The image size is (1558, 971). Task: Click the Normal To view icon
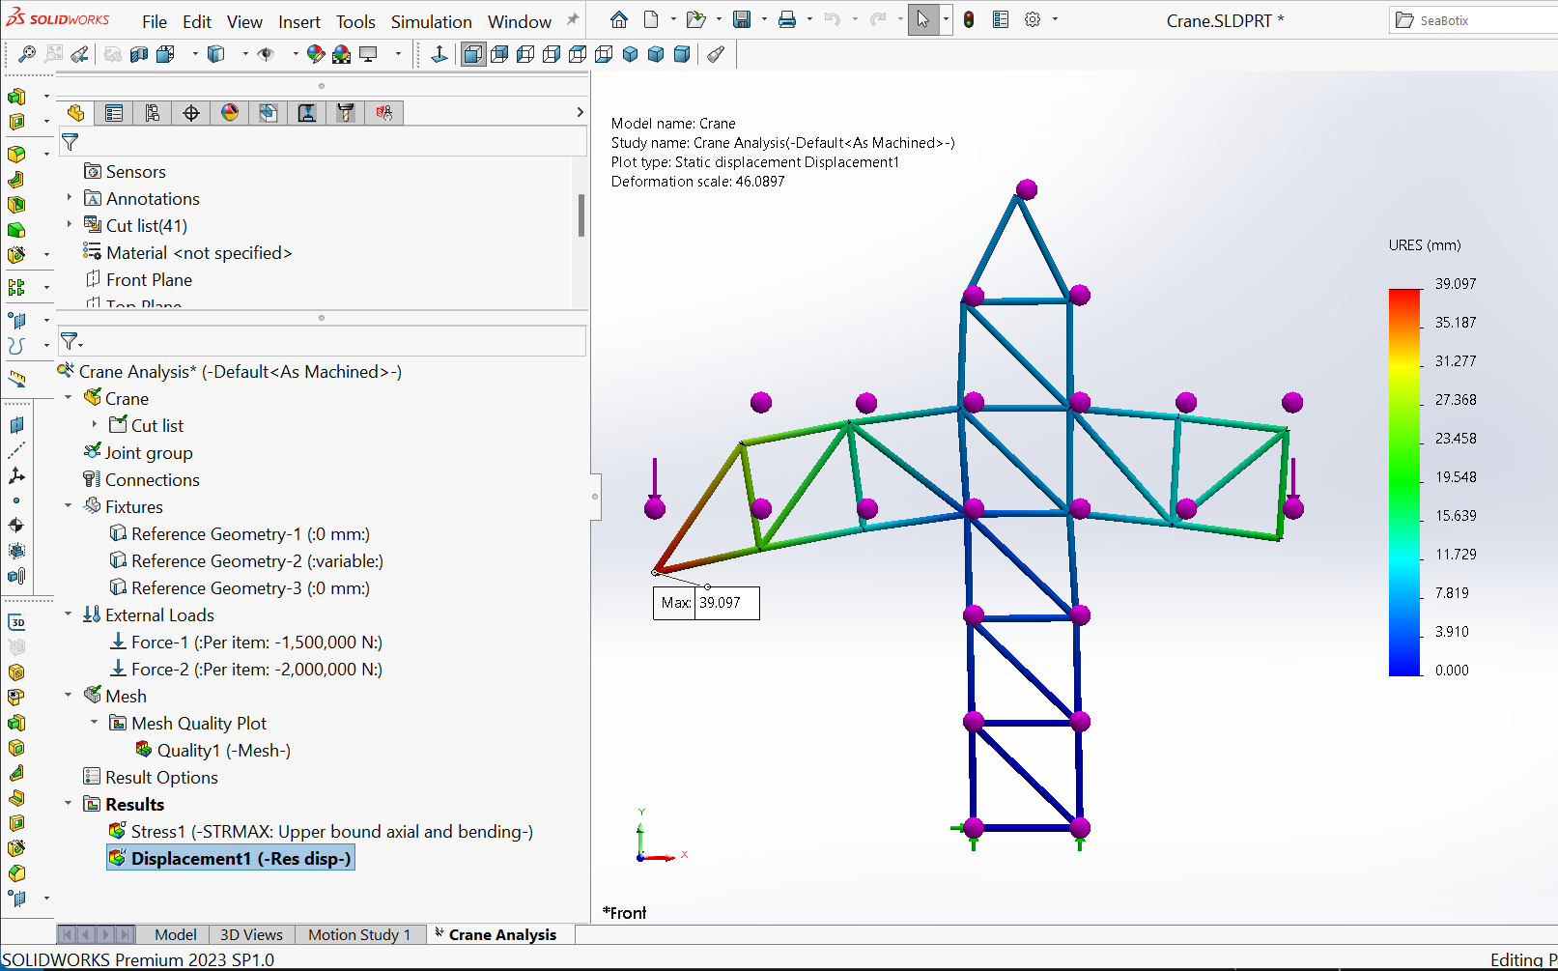[x=439, y=54]
